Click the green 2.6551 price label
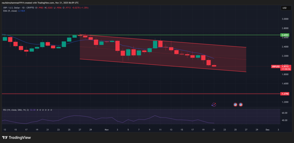The width and height of the screenshot is (294, 143). [285, 35]
